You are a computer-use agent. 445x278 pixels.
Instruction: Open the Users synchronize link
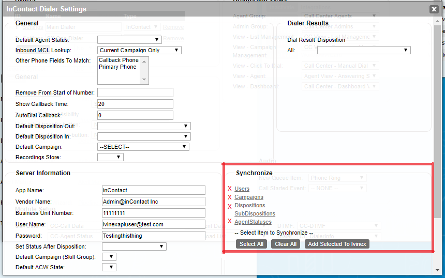(242, 189)
